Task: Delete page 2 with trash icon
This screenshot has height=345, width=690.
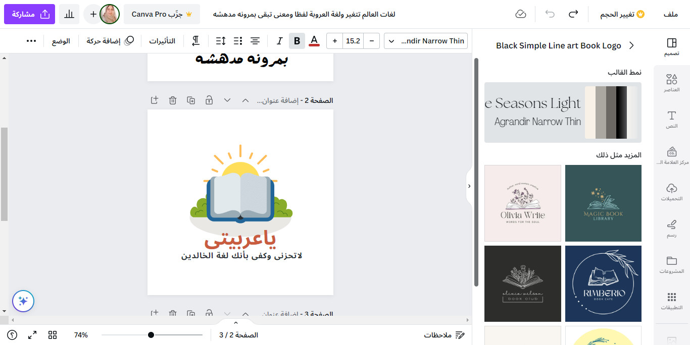Action: tap(173, 100)
